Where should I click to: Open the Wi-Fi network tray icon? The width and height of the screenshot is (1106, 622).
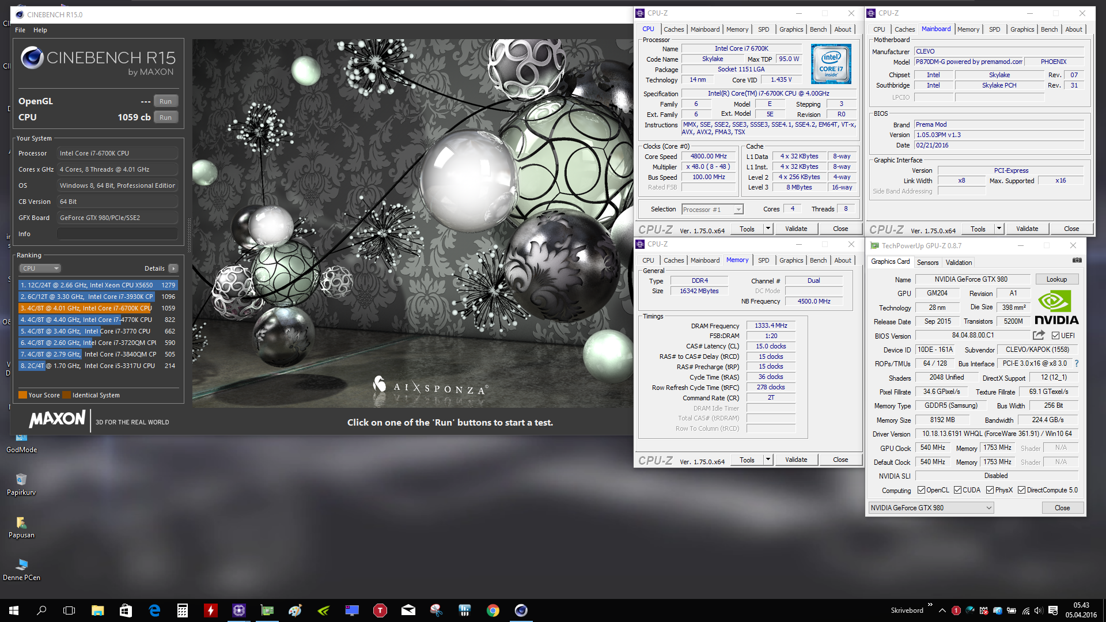point(1026,610)
